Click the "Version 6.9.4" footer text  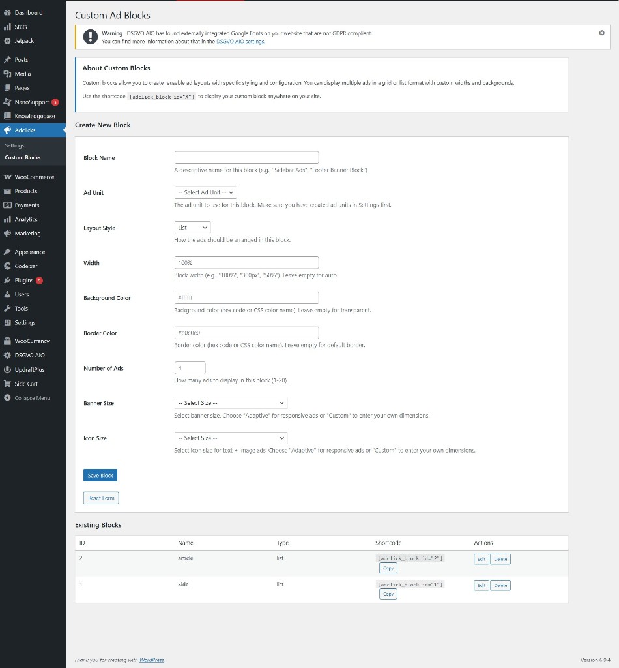595,660
